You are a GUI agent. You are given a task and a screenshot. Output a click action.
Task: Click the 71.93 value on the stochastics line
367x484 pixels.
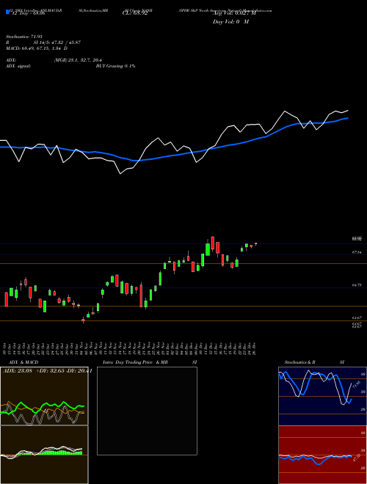click(356, 385)
